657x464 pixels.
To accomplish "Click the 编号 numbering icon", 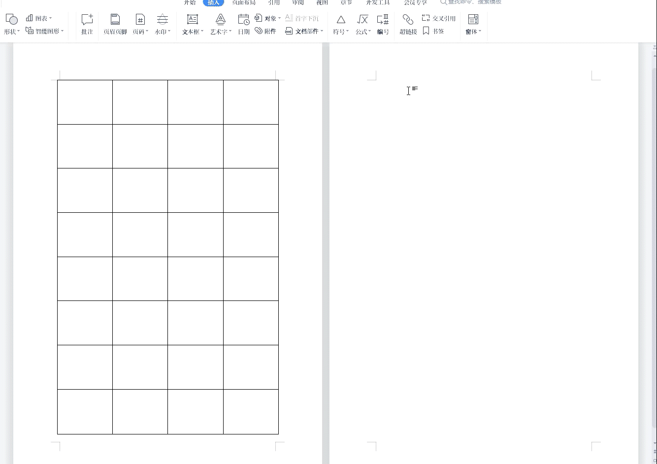I will coord(383,24).
